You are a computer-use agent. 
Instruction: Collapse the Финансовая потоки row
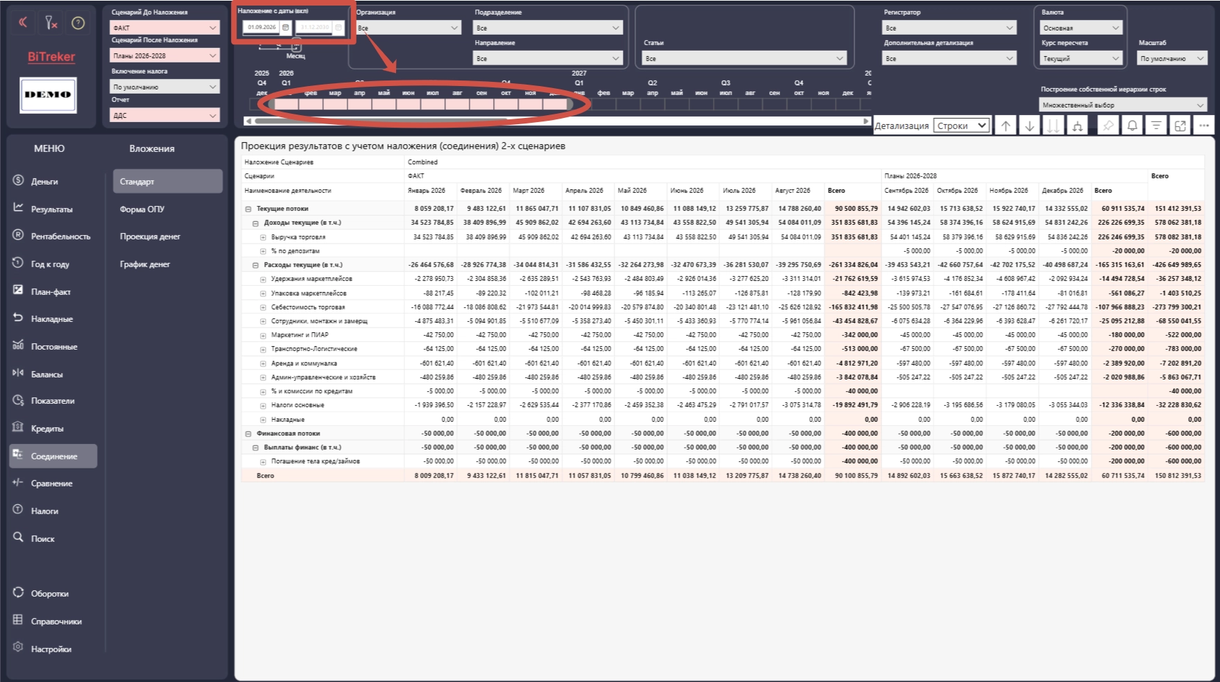248,434
